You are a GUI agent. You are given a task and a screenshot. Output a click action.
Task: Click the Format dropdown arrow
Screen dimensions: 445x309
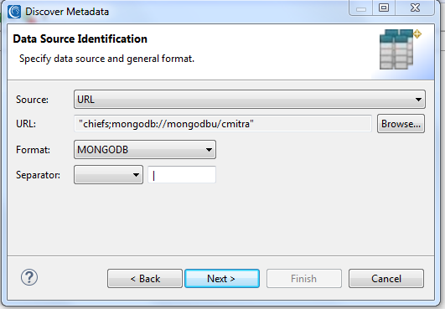point(210,150)
